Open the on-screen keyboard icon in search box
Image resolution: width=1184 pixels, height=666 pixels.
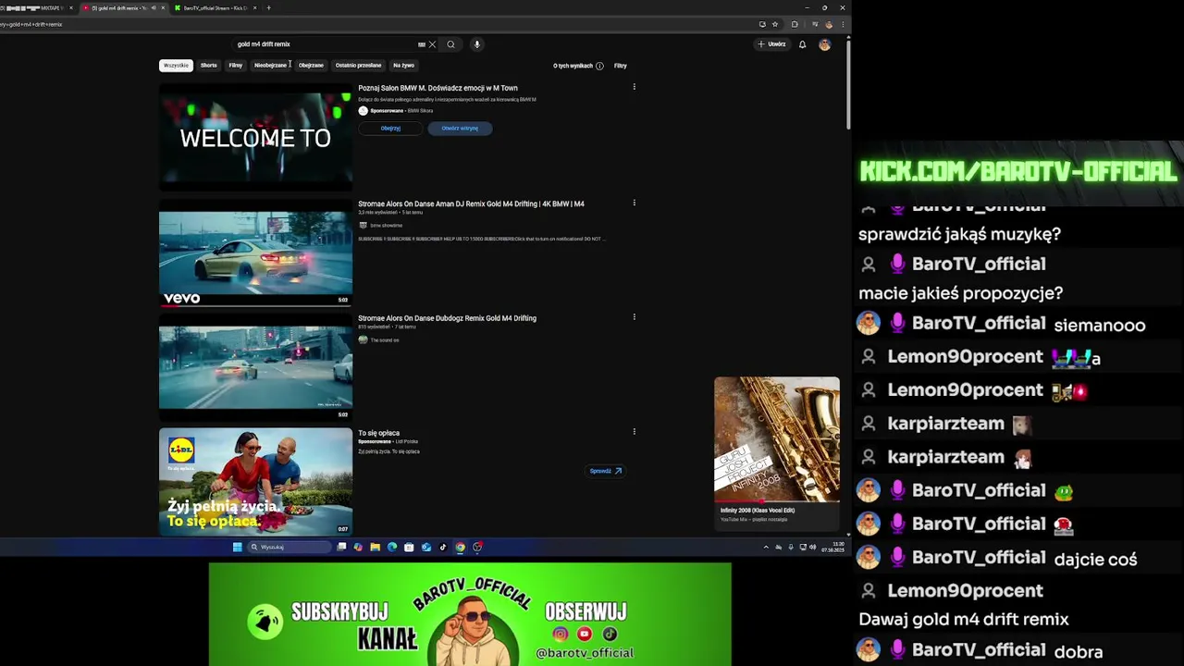422,44
